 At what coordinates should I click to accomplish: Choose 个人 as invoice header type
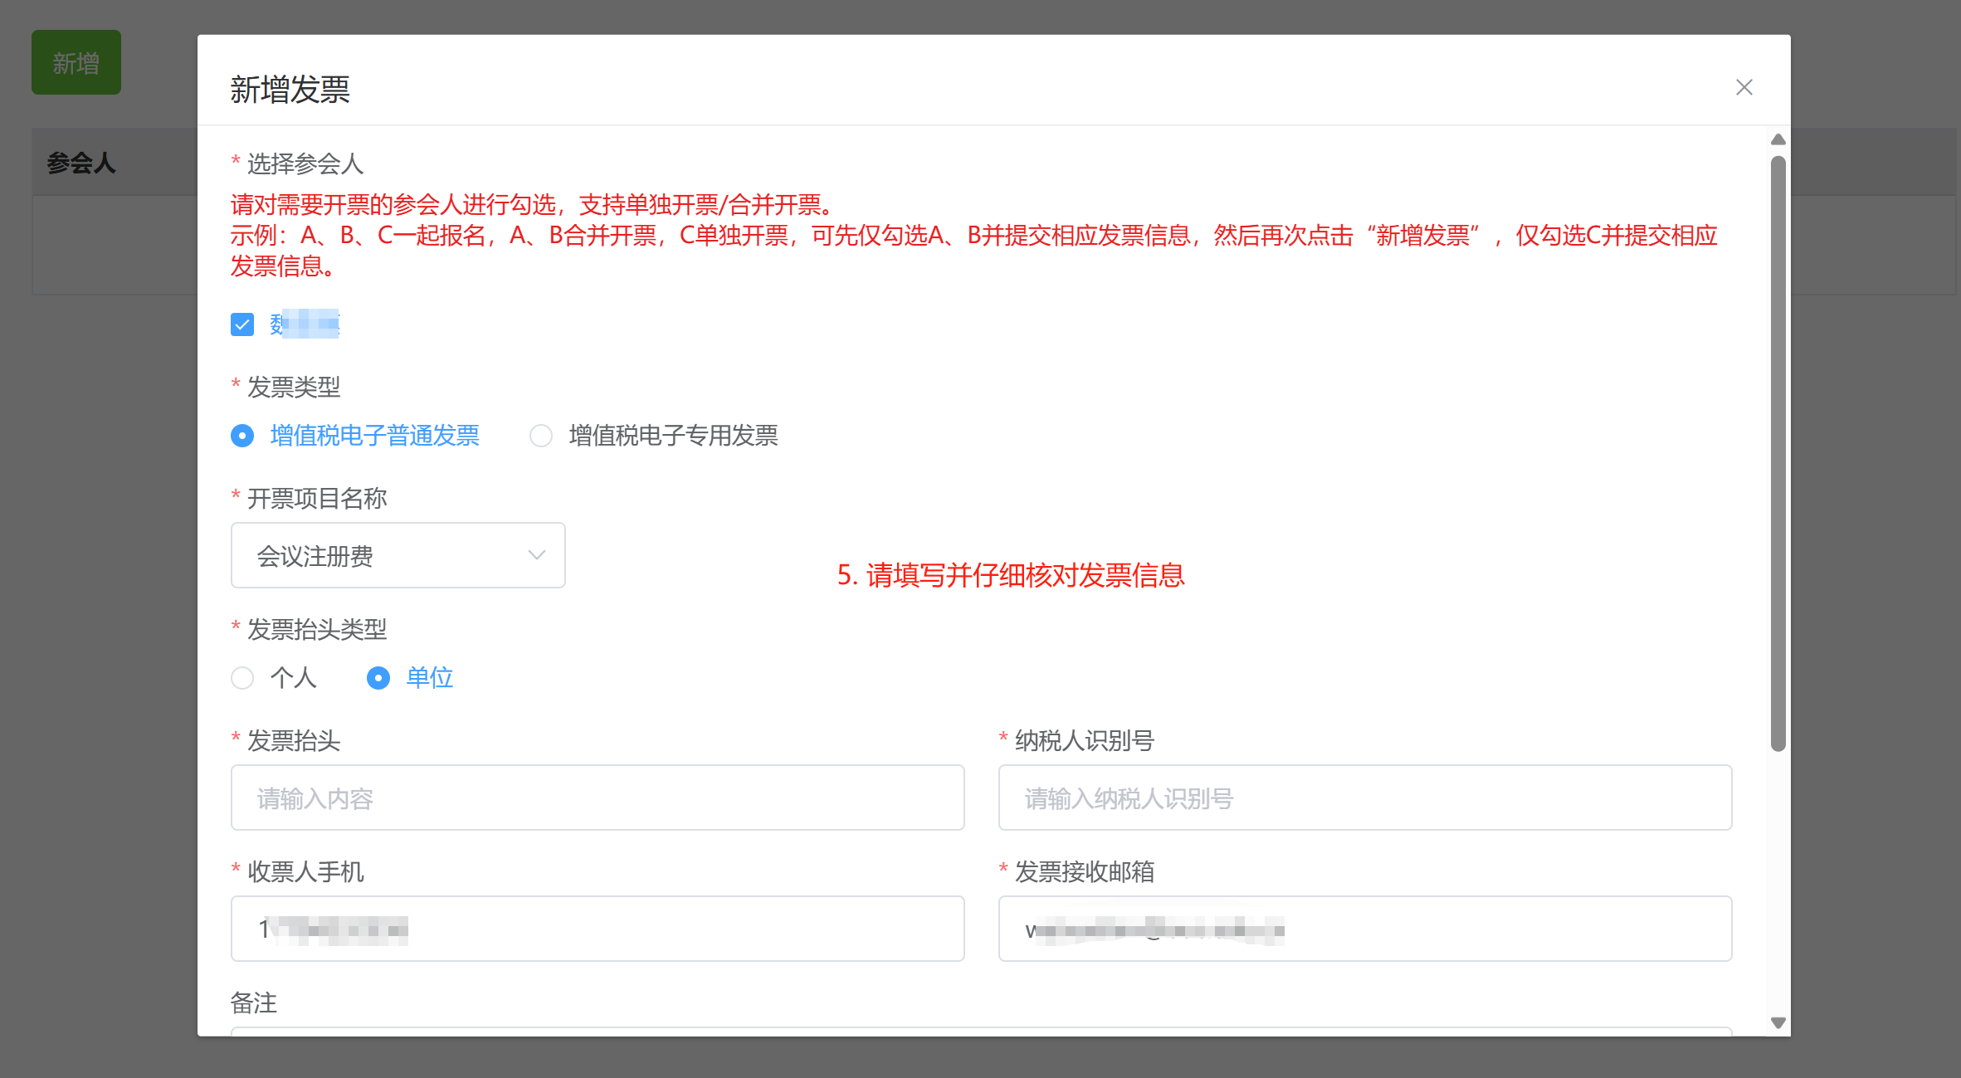coord(242,678)
